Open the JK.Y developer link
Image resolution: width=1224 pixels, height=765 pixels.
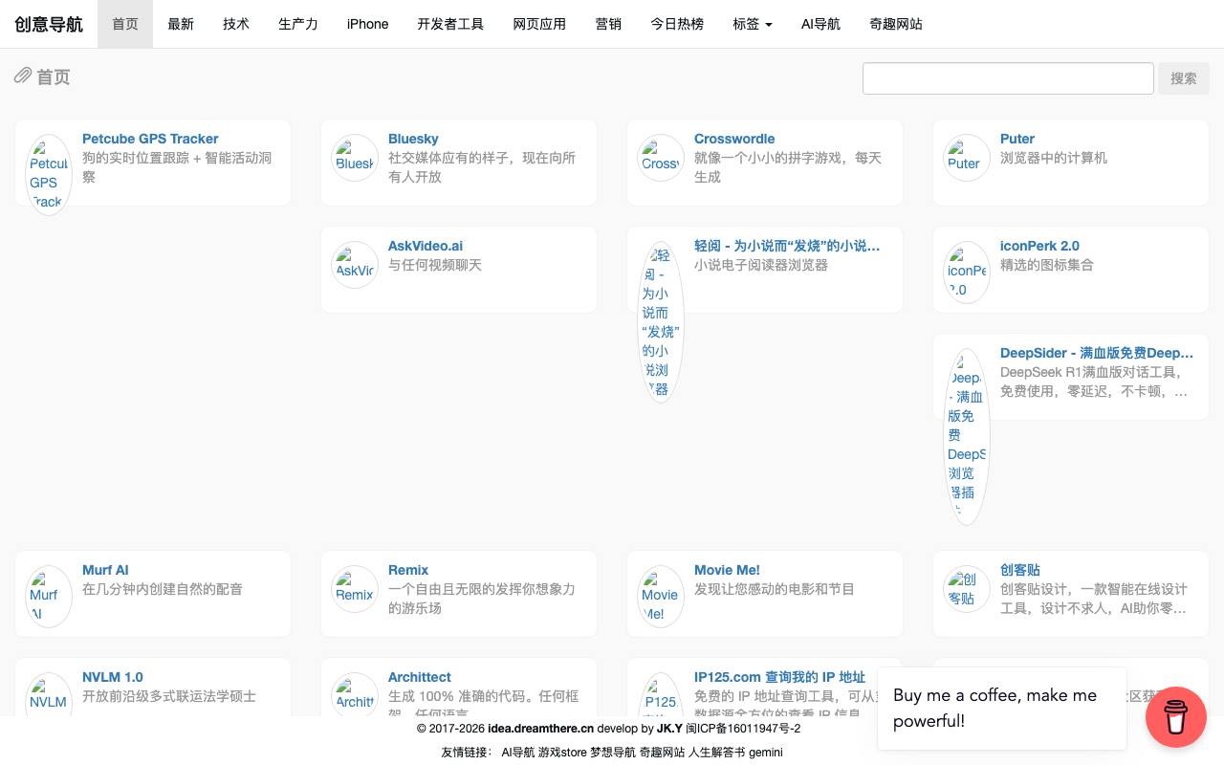pos(669,729)
